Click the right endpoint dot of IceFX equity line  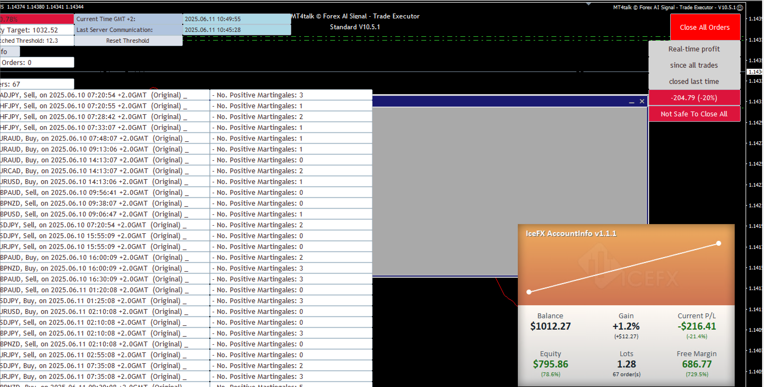pos(718,243)
